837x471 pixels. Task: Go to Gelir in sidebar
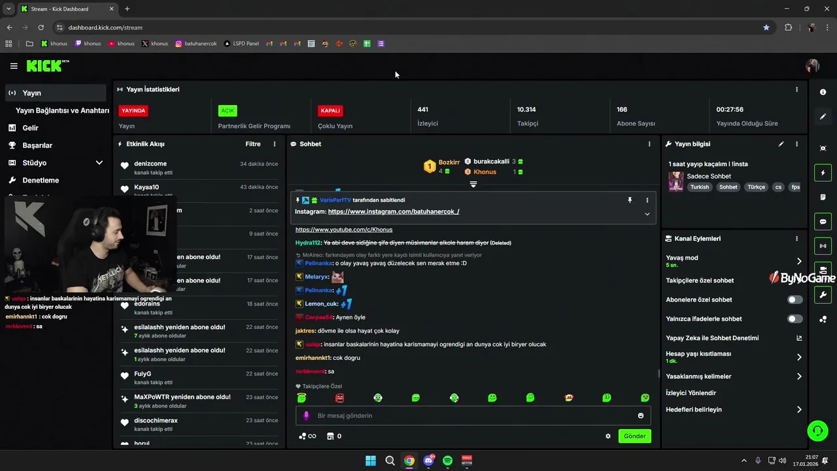tap(30, 128)
